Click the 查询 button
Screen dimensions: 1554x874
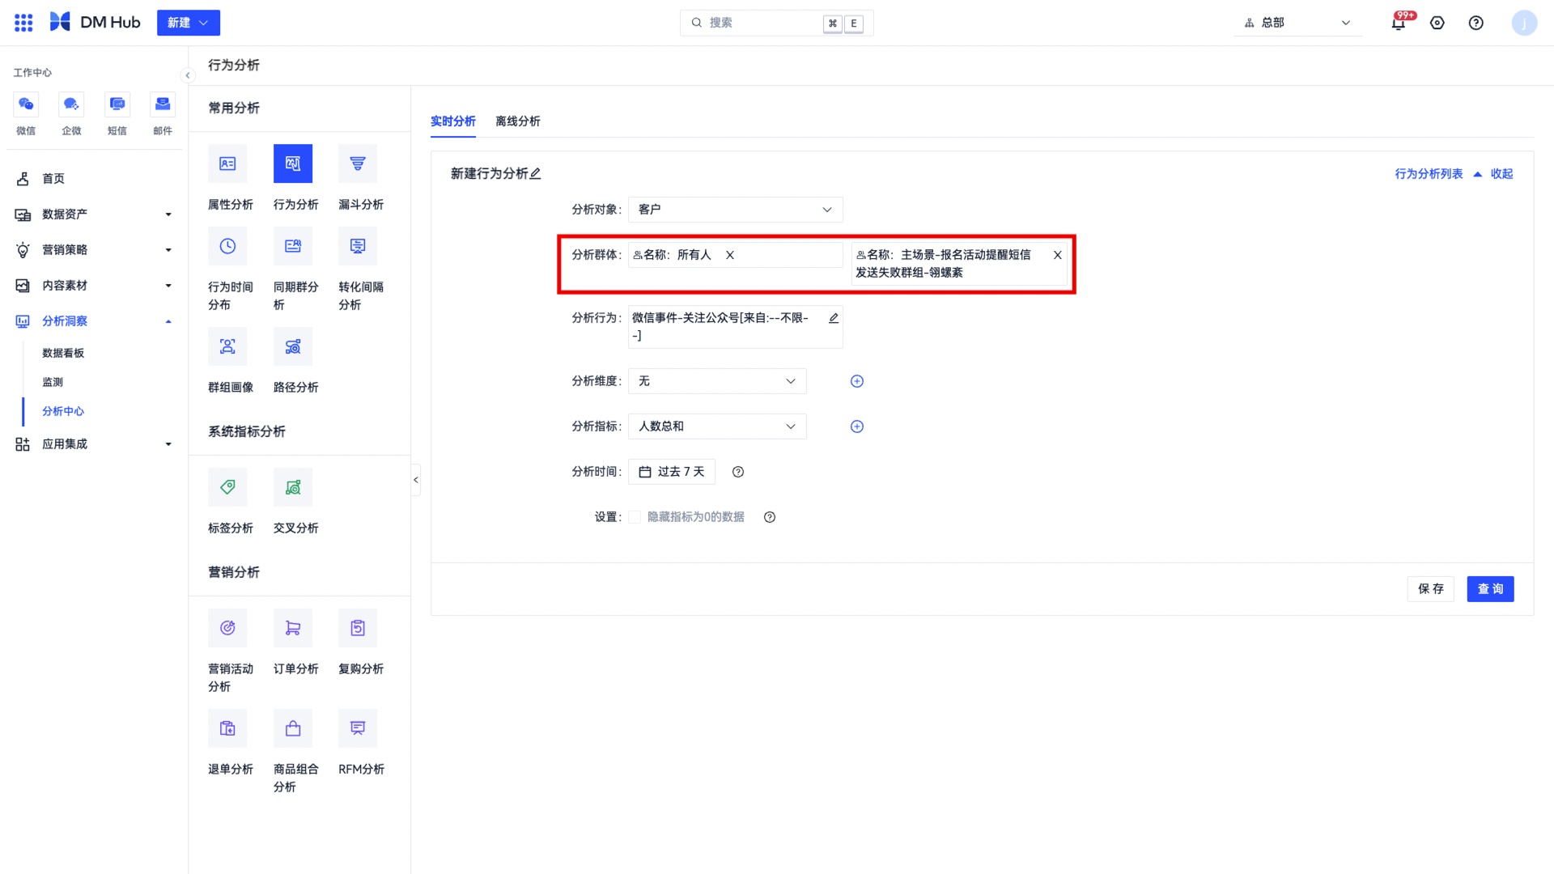point(1491,589)
